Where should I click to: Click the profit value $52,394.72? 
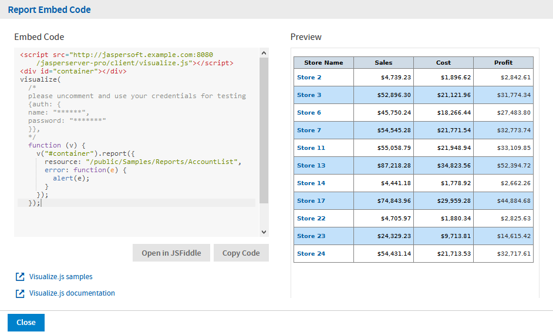[x=514, y=166]
